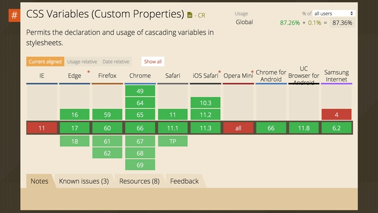Click the iOS Safari 10.3 cell
Screen dimensions: 378x213
click(205, 103)
